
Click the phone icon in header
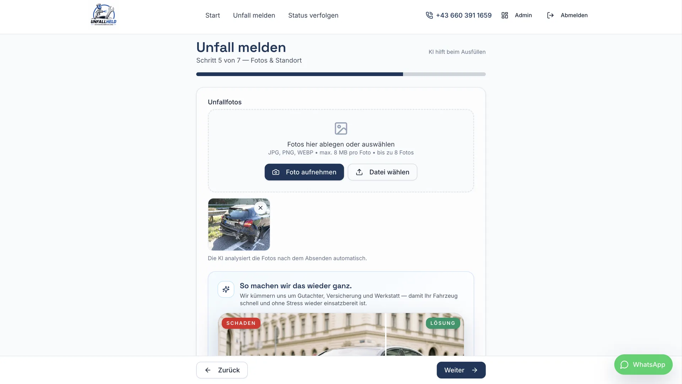tap(429, 15)
